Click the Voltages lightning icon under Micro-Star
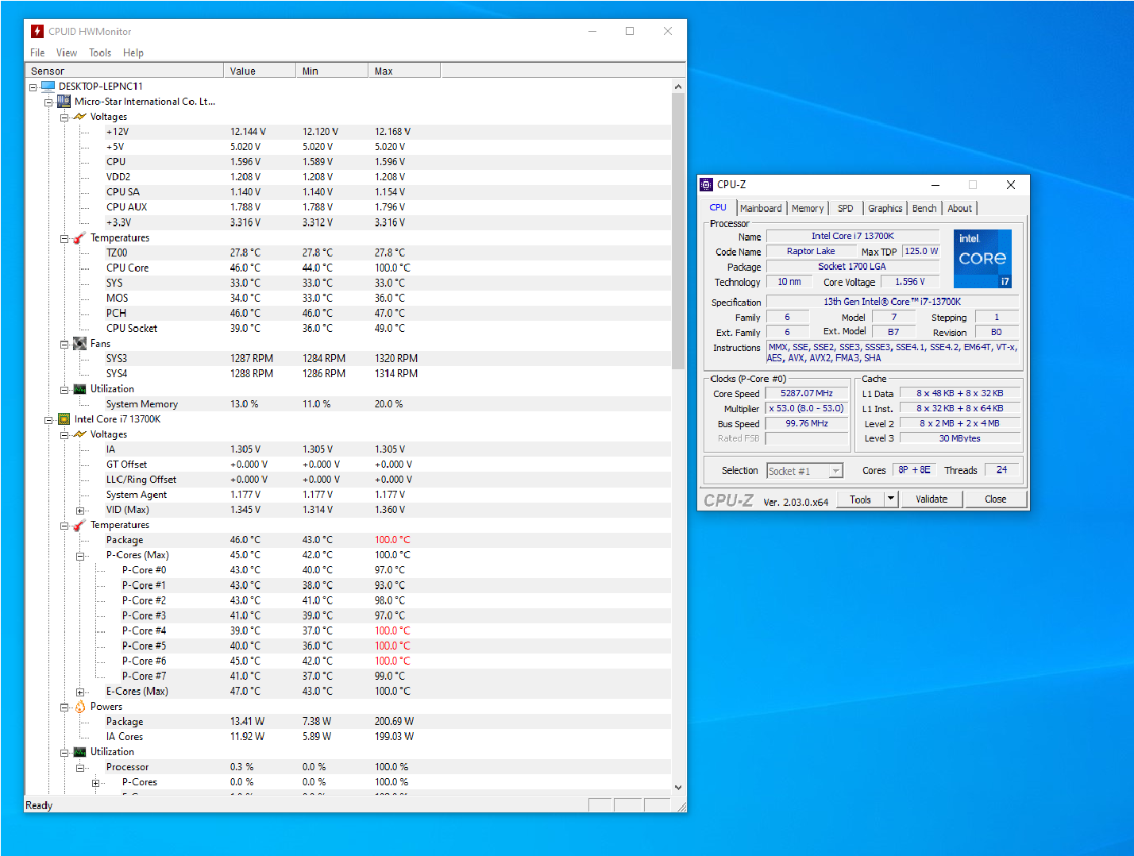 pos(79,117)
